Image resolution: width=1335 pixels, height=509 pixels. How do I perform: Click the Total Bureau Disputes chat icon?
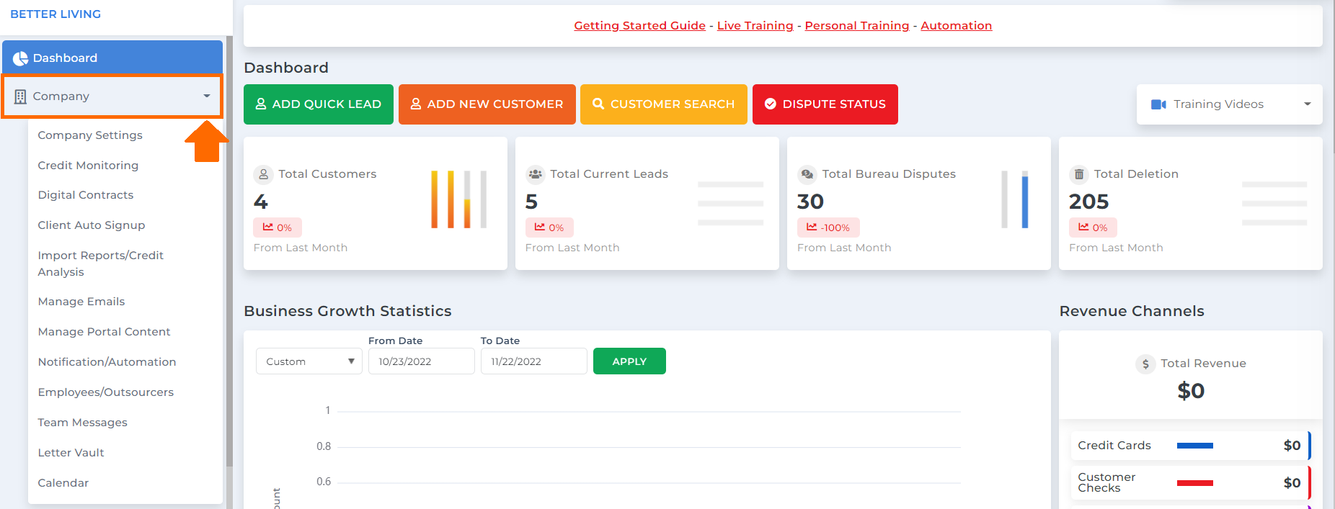click(x=807, y=174)
